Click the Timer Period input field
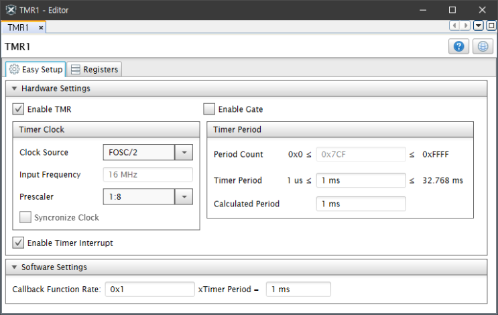 click(361, 180)
